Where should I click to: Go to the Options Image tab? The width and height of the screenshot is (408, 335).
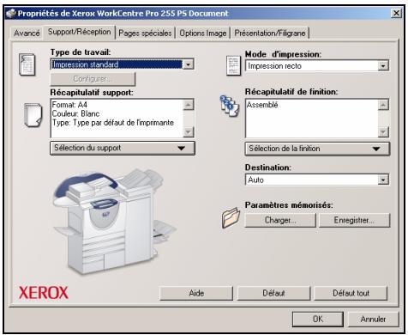pyautogui.click(x=203, y=33)
